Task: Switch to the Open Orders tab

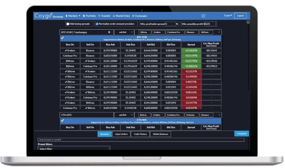Action: click(121, 134)
